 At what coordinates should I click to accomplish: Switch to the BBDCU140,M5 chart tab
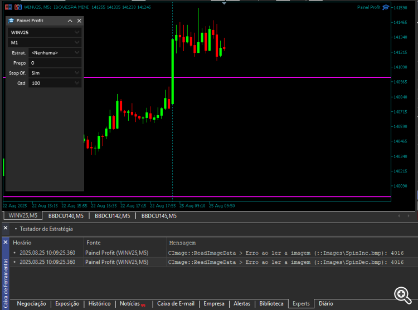point(66,216)
